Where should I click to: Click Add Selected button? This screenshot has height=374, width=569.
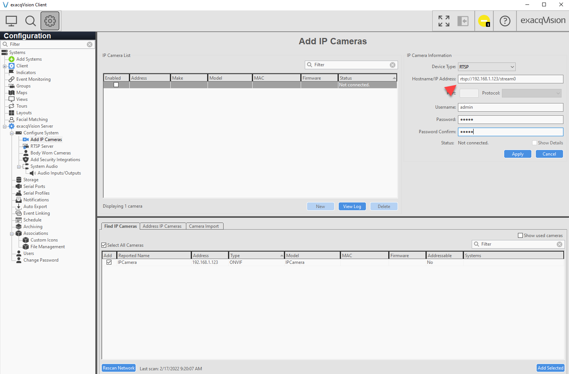click(550, 368)
